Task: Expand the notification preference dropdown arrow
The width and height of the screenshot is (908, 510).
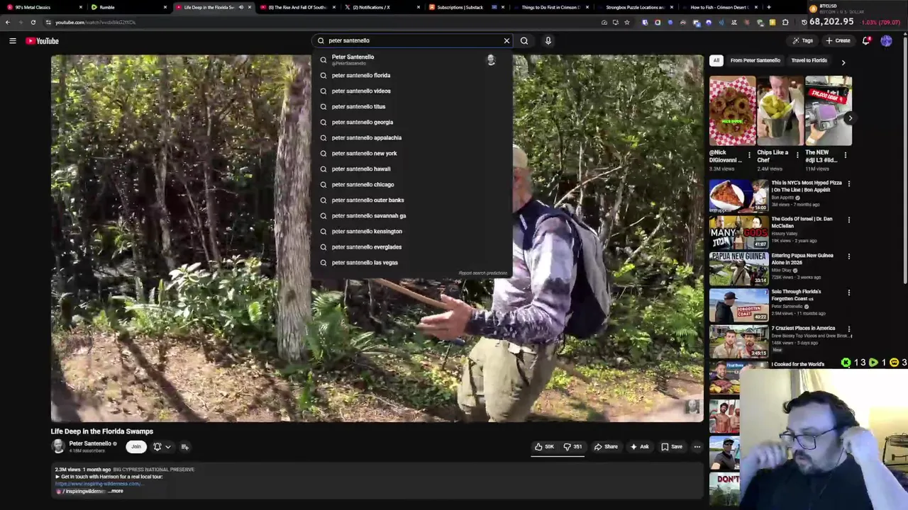Action: tap(168, 447)
